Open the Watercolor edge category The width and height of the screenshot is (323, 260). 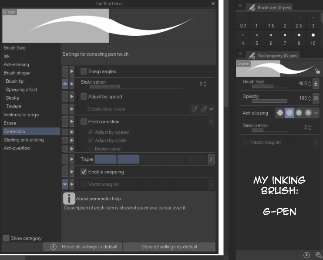click(x=21, y=115)
